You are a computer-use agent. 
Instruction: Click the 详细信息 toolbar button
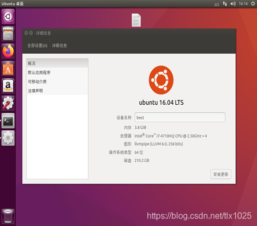pyautogui.click(x=59, y=46)
